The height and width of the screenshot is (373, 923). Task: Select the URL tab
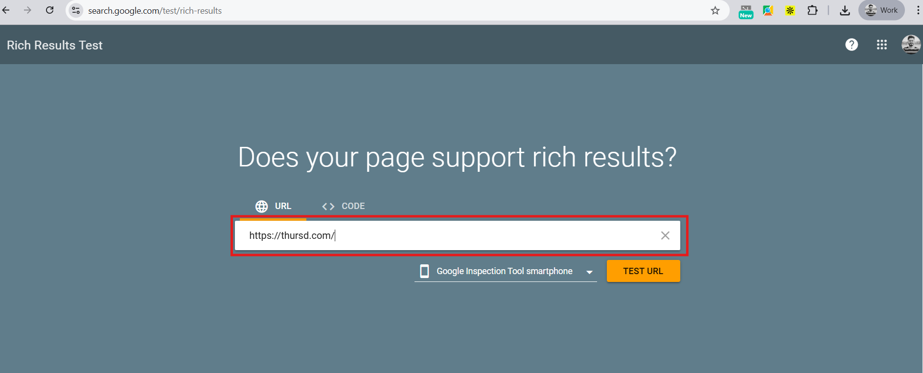[x=283, y=206]
